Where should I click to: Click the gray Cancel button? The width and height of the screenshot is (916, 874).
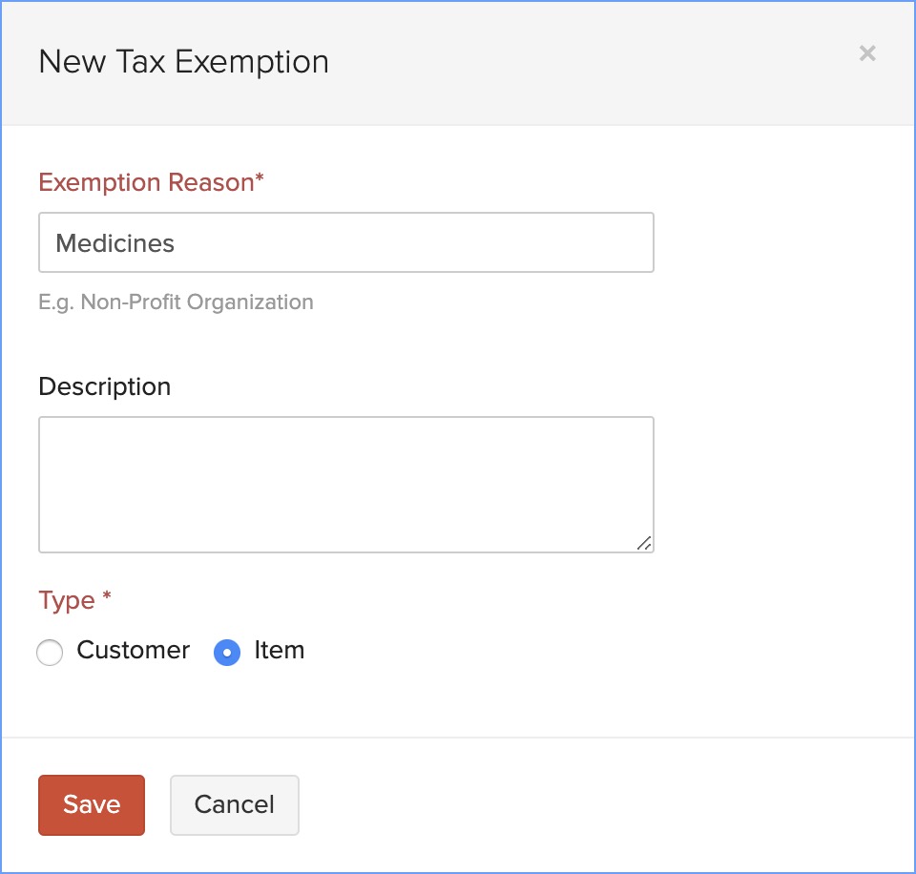[x=235, y=804]
